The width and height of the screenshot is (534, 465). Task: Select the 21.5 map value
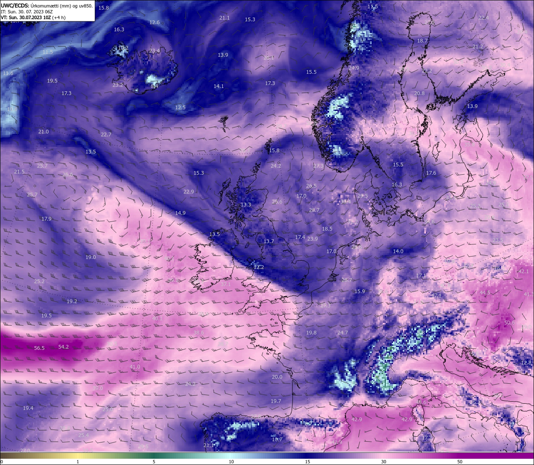pyautogui.click(x=19, y=172)
